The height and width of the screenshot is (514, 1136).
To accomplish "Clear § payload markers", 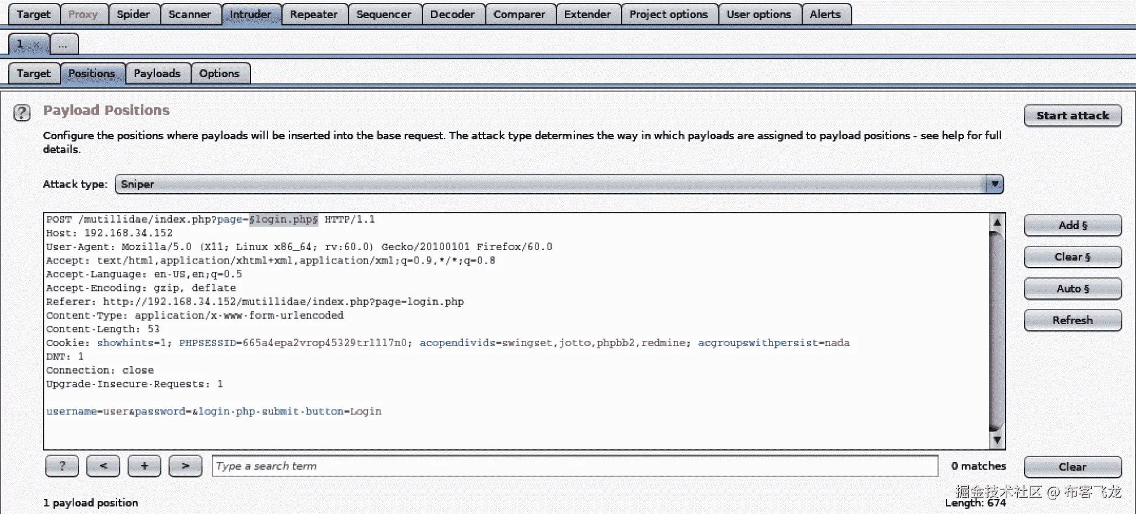I will pyautogui.click(x=1073, y=257).
